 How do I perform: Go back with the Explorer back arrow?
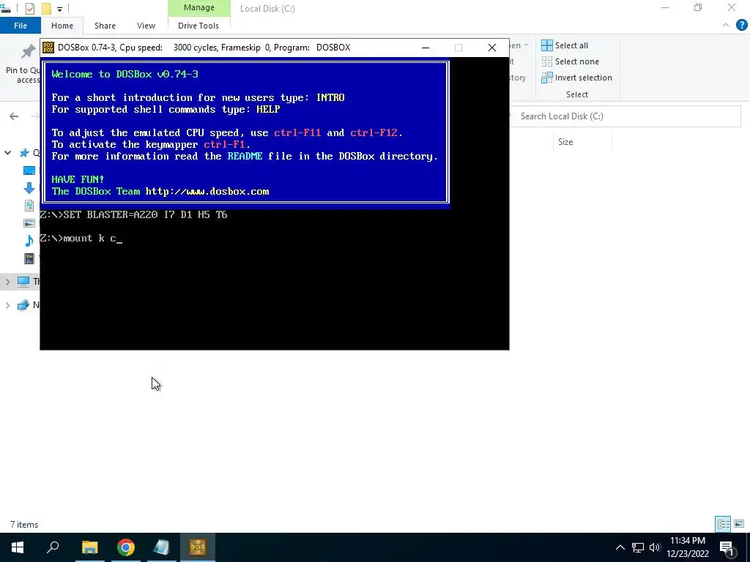(14, 116)
